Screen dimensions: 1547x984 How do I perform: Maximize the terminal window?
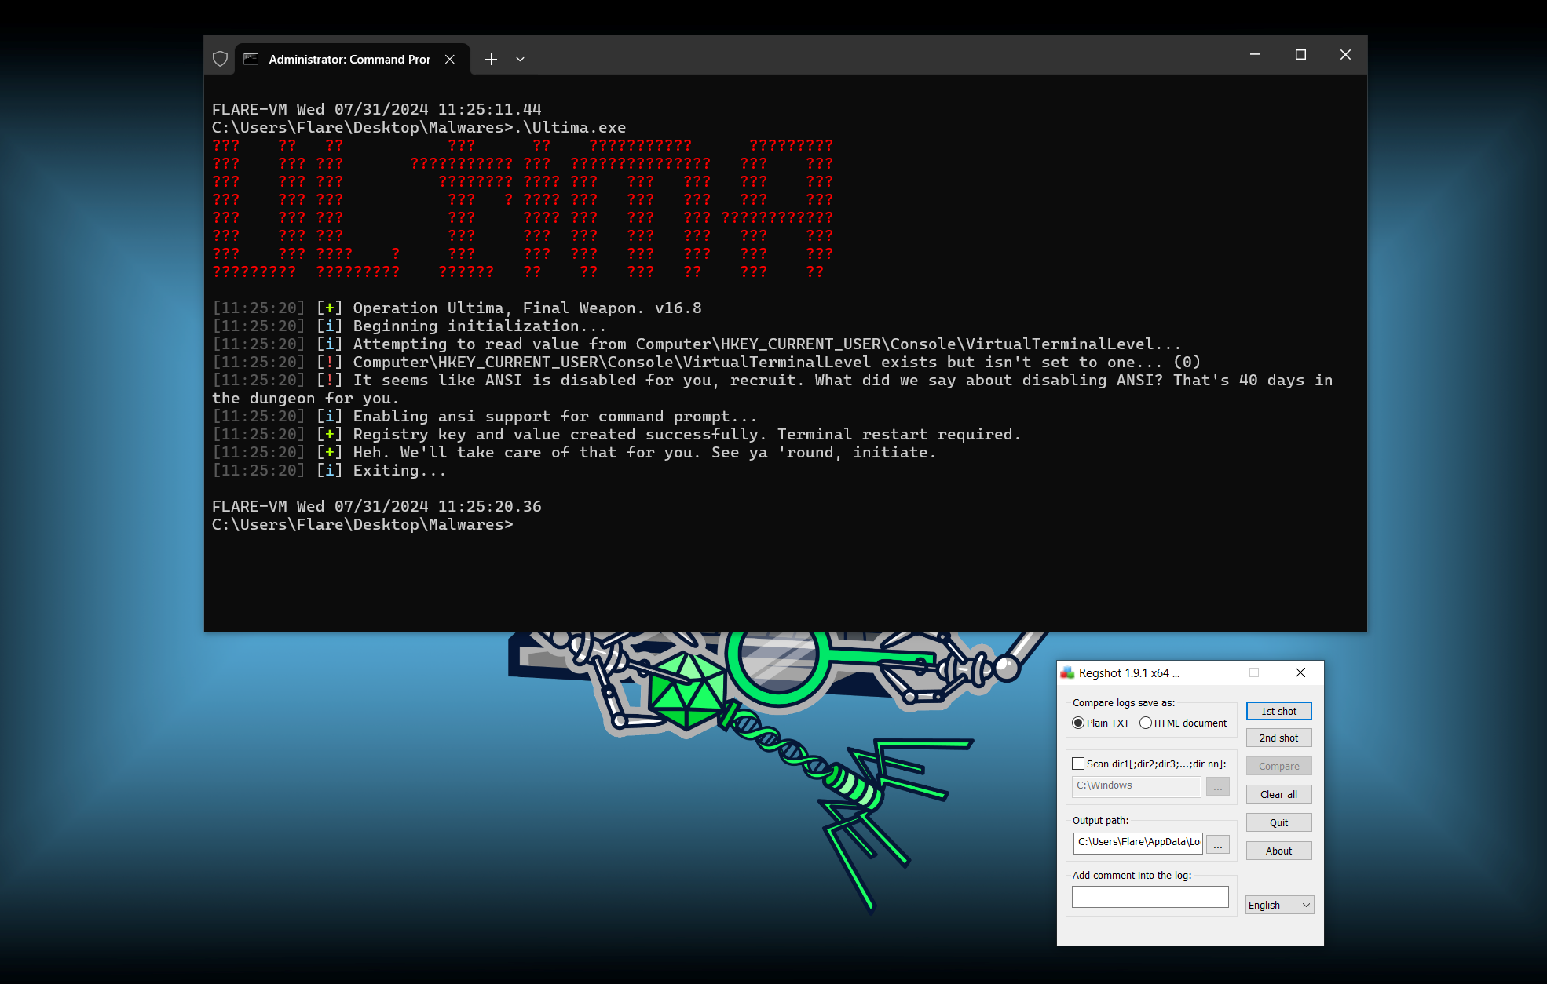point(1300,54)
